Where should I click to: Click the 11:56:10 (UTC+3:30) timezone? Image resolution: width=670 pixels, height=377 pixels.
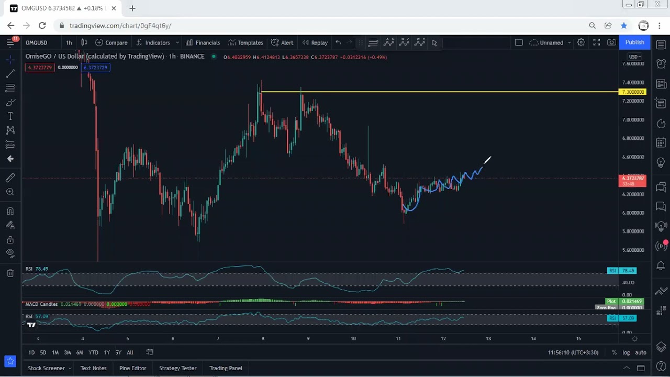point(573,352)
